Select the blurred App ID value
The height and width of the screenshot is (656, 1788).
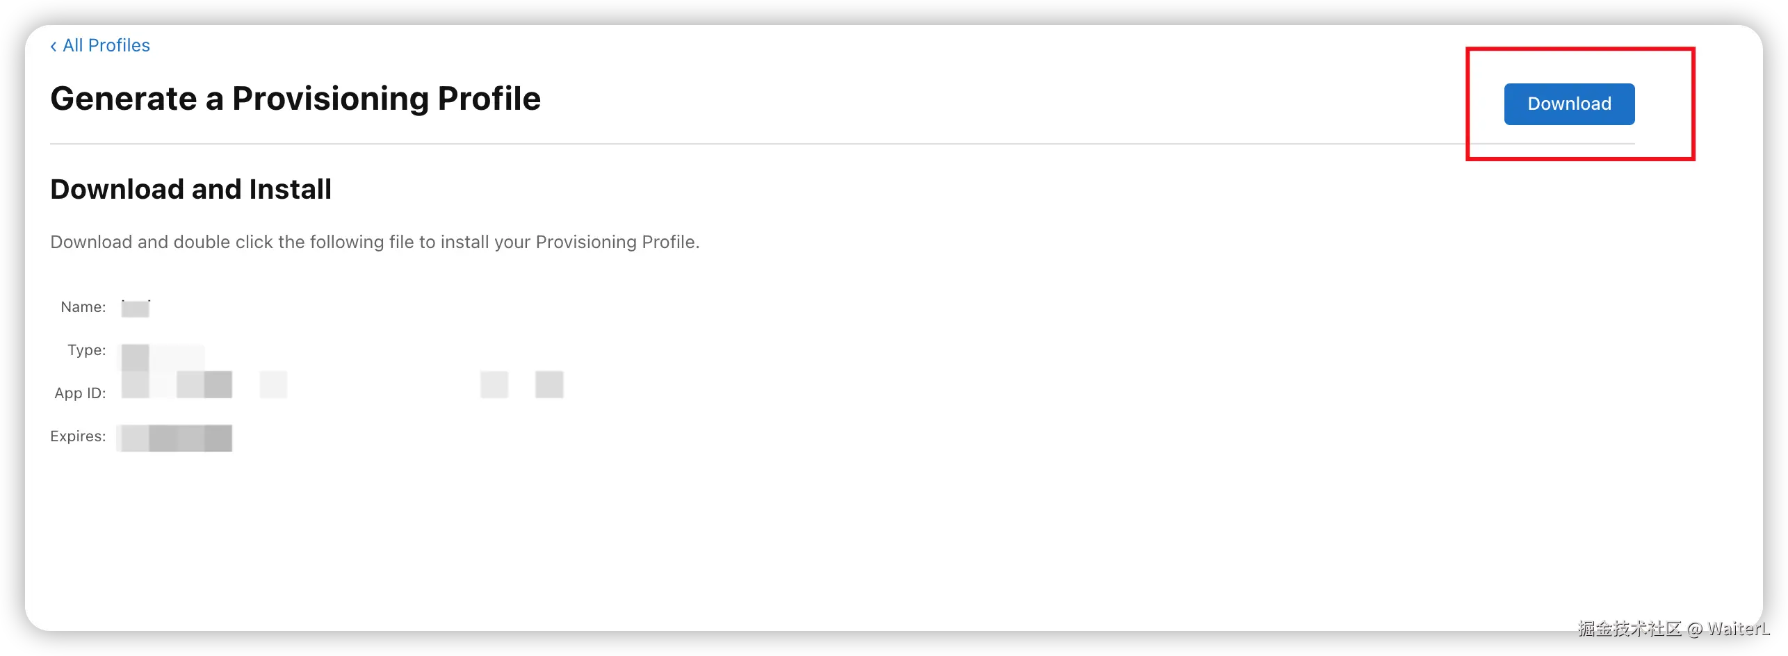point(342,384)
